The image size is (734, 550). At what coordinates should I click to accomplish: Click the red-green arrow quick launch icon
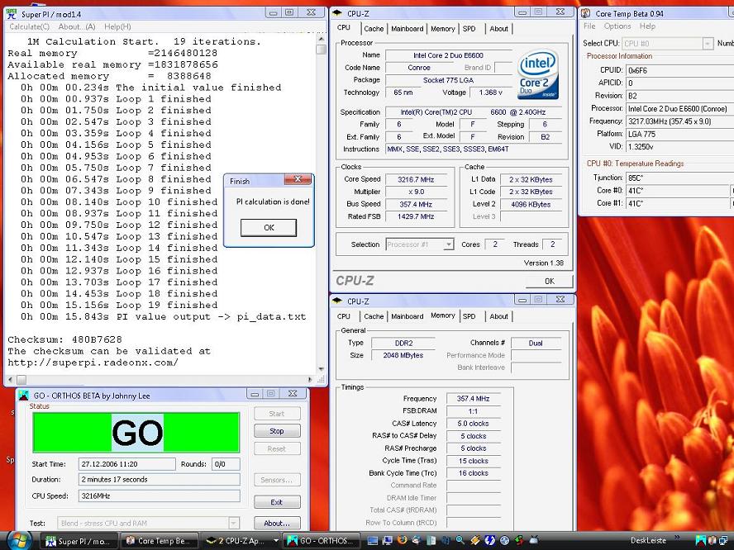coord(518,541)
